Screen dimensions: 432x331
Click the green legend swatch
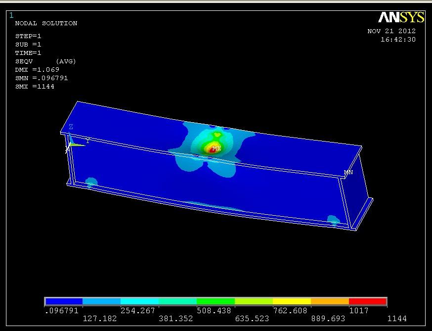[x=216, y=301]
